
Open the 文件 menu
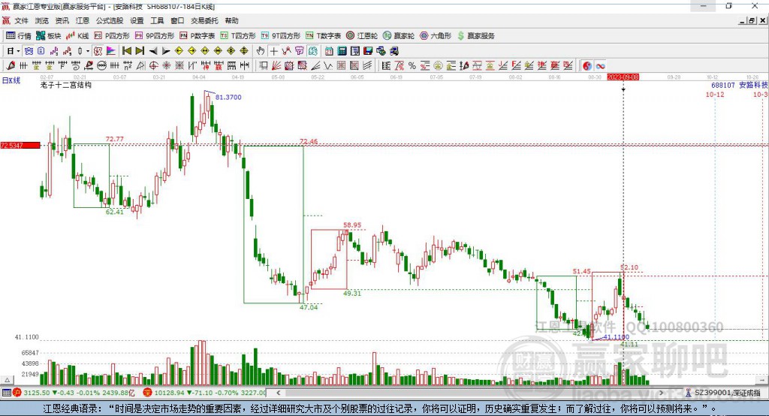coord(22,20)
